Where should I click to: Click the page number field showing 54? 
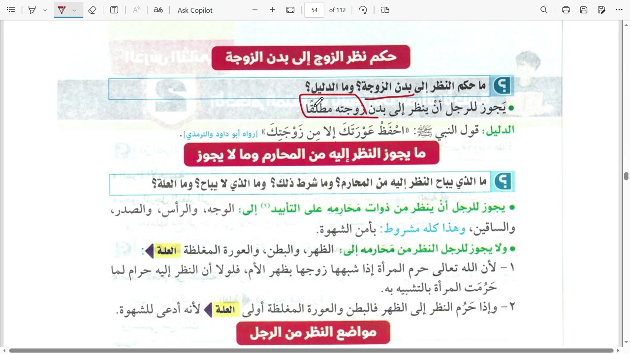coord(315,10)
